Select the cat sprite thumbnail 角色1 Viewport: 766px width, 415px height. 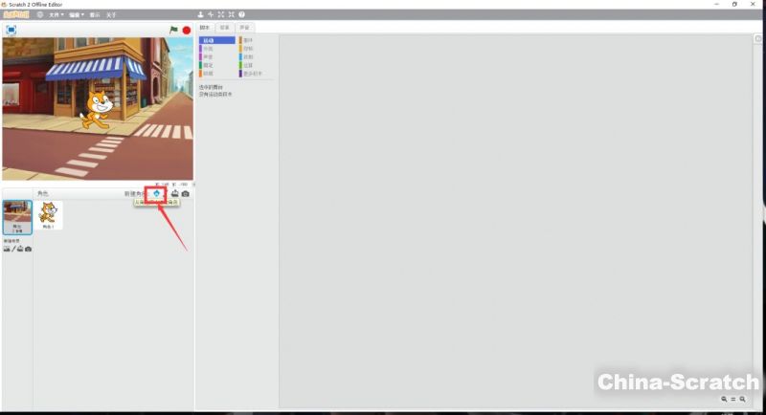[x=48, y=216]
